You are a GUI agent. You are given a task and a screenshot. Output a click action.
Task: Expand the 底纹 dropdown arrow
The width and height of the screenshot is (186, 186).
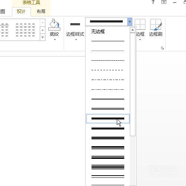[55, 40]
